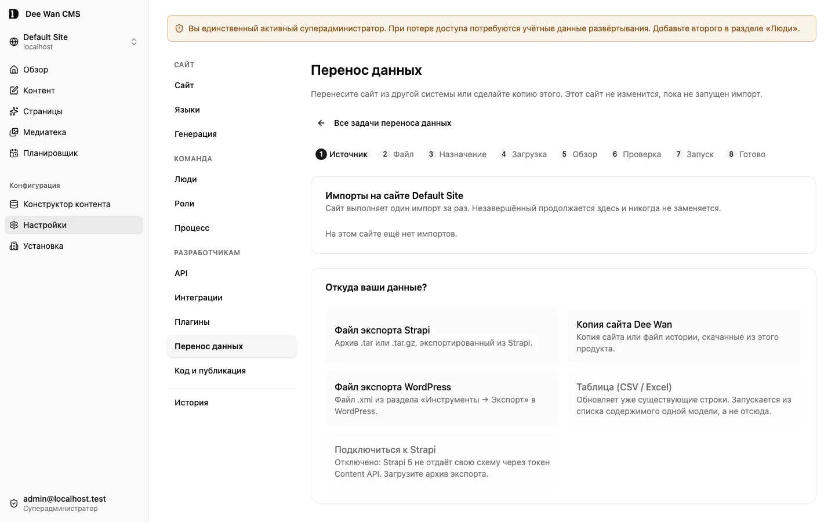Viewport: 835px width, 522px height.
Task: Click the Dee Wan CMS logo icon
Action: [14, 14]
